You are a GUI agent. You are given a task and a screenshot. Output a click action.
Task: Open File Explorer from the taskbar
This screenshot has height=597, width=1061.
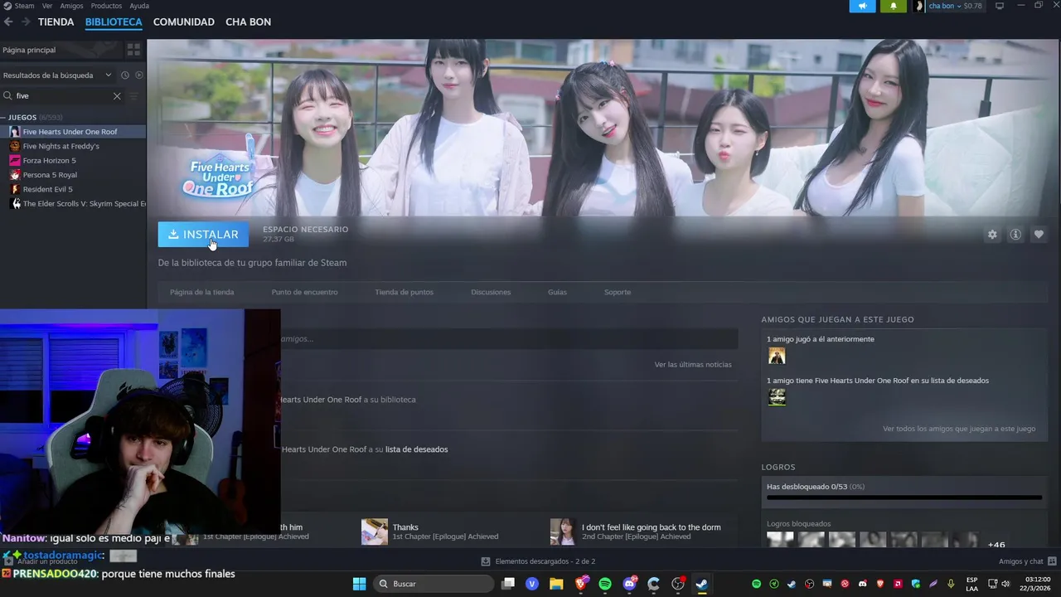[556, 584]
